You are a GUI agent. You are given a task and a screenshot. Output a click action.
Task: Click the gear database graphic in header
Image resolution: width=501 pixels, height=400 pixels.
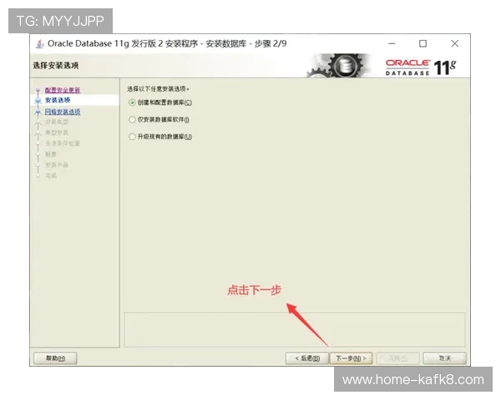pos(340,66)
